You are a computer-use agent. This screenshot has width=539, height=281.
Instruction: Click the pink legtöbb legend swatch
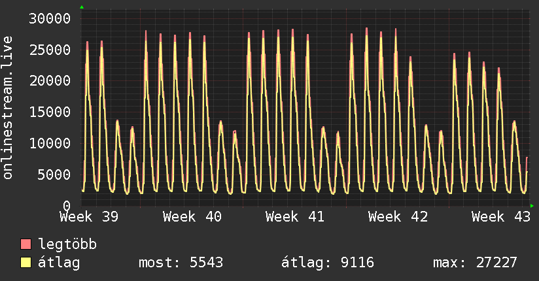click(x=26, y=244)
